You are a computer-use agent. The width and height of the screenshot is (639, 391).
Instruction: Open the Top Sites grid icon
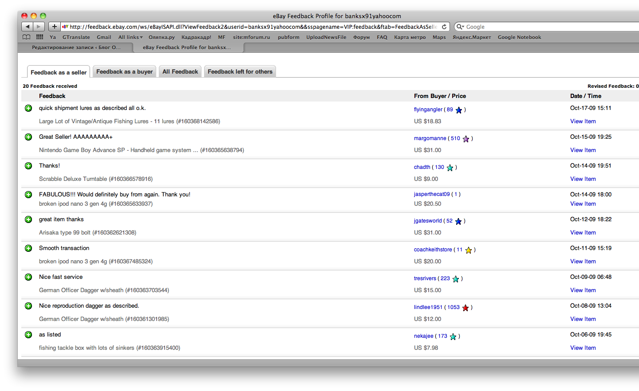point(40,37)
